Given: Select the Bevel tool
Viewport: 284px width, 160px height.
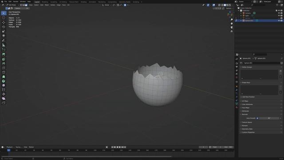Looking at the screenshot, I should 4,64.
